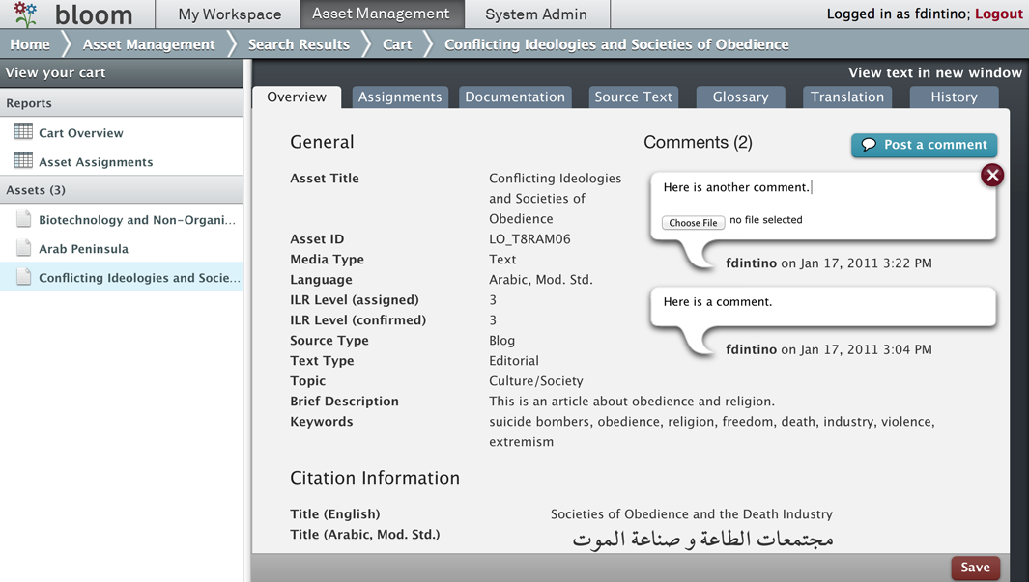The height and width of the screenshot is (582, 1029).
Task: Click the Conflicting Ideologies document icon
Action: tap(23, 277)
